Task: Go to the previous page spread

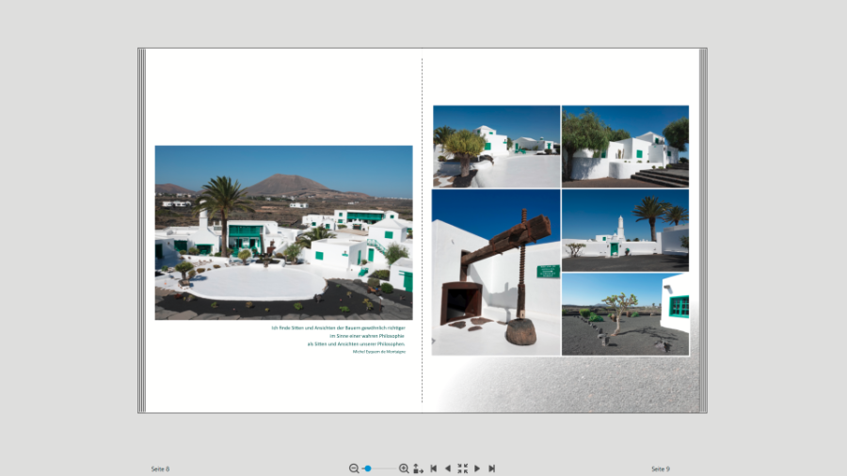Action: pyautogui.click(x=447, y=468)
